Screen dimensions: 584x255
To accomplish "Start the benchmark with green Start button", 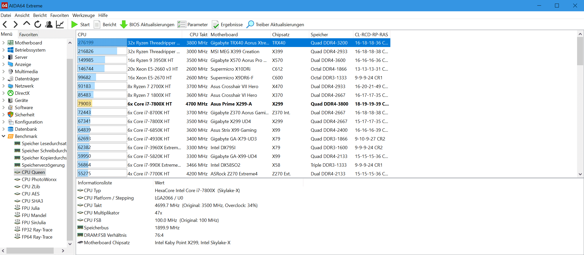I will click(80, 24).
